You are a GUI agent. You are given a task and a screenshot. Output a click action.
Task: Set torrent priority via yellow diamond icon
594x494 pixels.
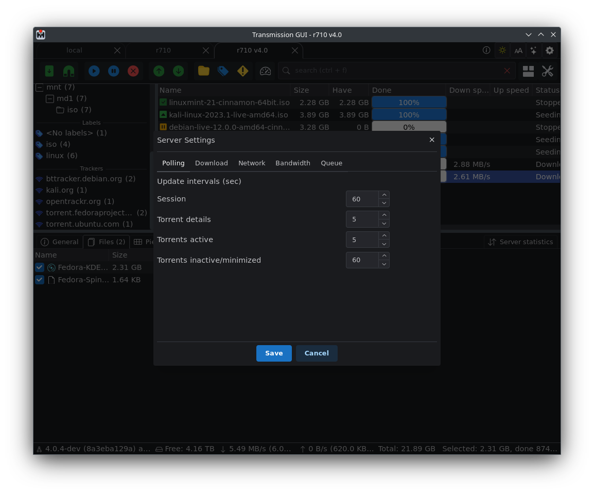(x=242, y=71)
